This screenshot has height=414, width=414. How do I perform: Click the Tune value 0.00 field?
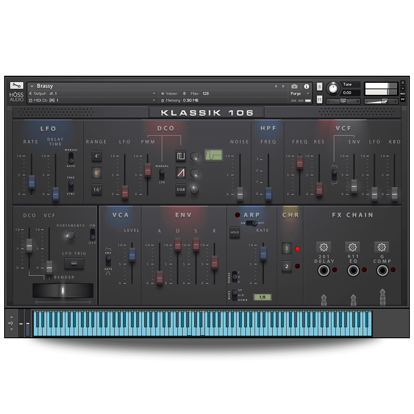point(351,93)
